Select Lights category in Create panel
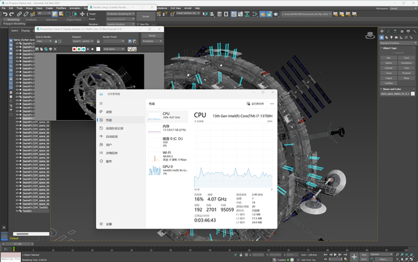Viewport: 418px width, 262px height. pyautogui.click(x=391, y=37)
